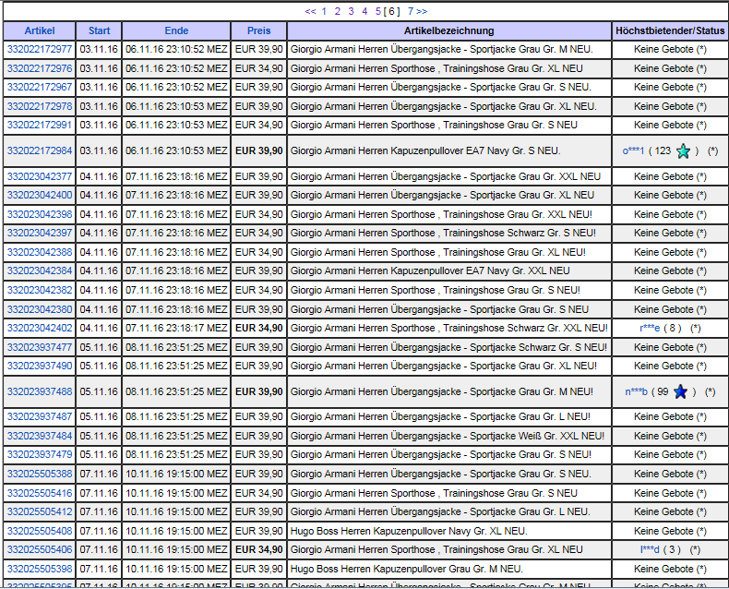Select Hugo Boss Kapuzenpullover Navy Gr. XL description
Viewport: 729px width, 589px height.
(x=409, y=532)
